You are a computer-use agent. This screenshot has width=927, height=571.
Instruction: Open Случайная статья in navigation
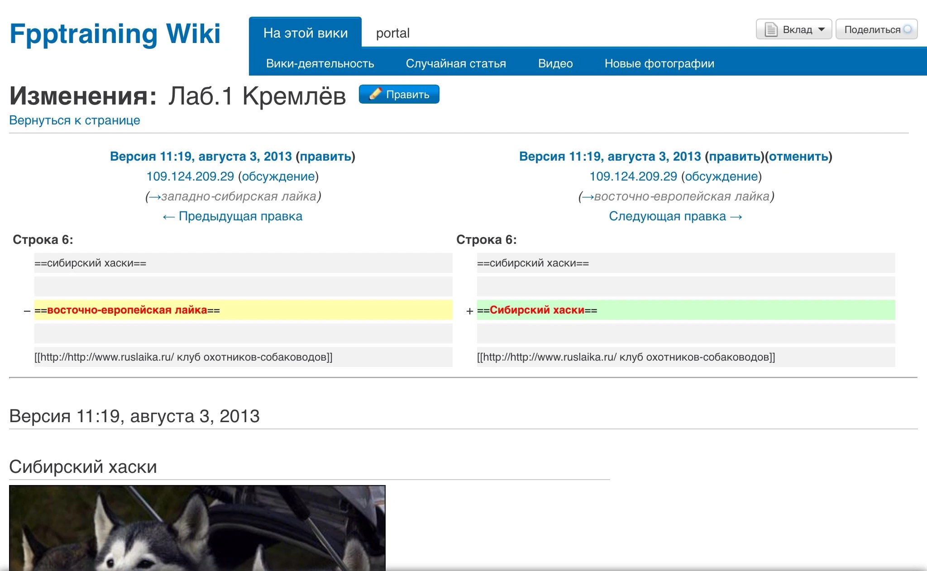(455, 63)
